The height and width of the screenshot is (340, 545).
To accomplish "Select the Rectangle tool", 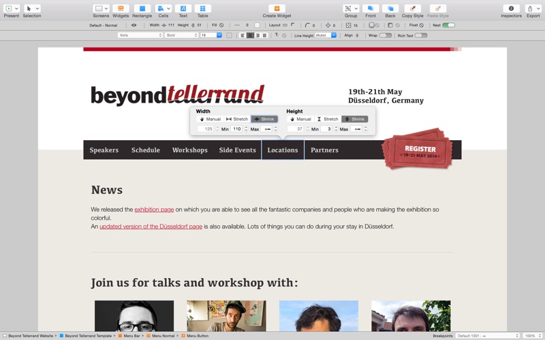I will 142,8.
